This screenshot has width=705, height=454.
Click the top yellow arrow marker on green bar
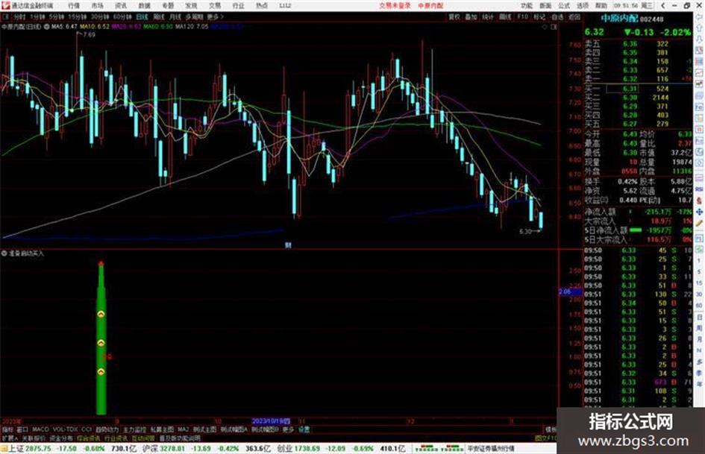point(101,314)
